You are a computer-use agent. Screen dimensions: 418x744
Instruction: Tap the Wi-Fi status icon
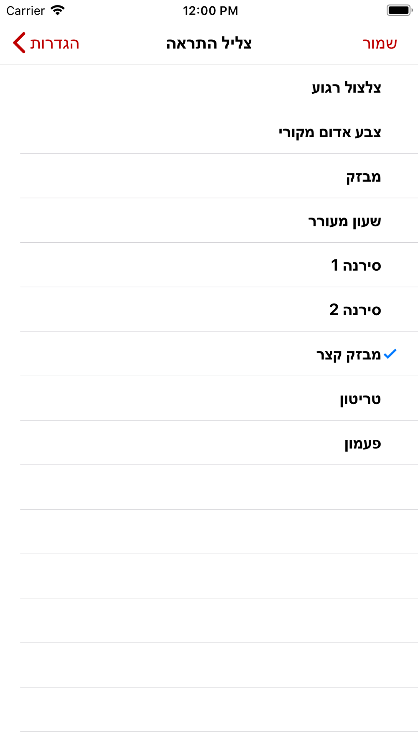click(58, 10)
